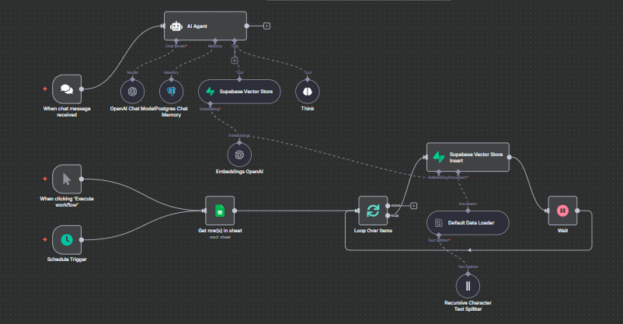Click plus on Loop Over Items done output
Viewport: 623px width, 324px height.
[413, 206]
